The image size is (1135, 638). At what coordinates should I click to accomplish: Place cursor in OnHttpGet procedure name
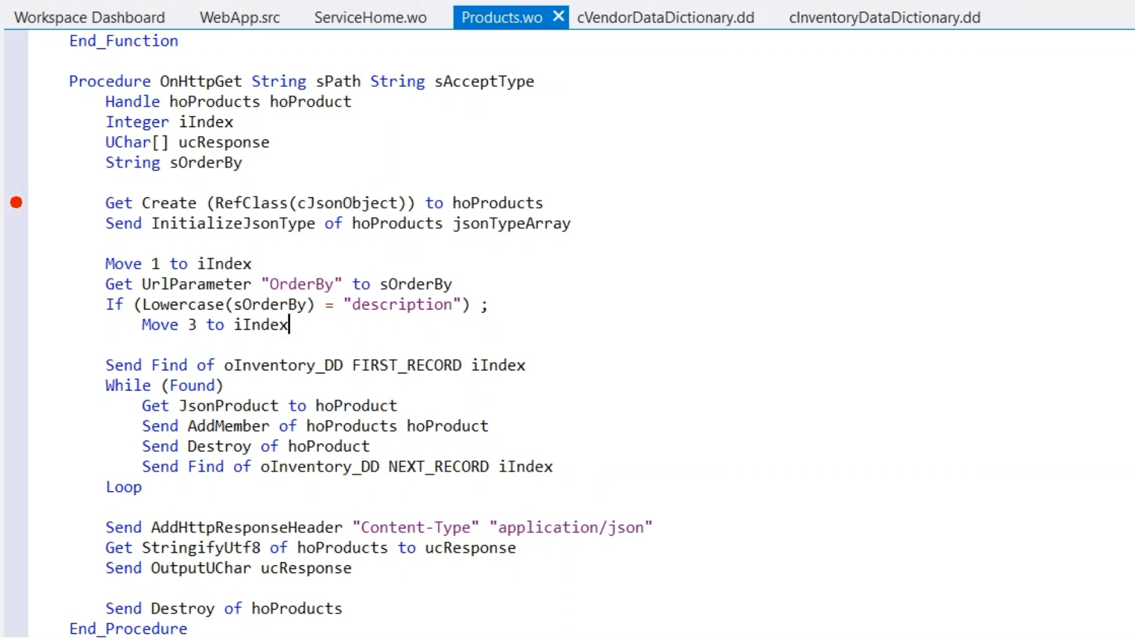point(200,82)
